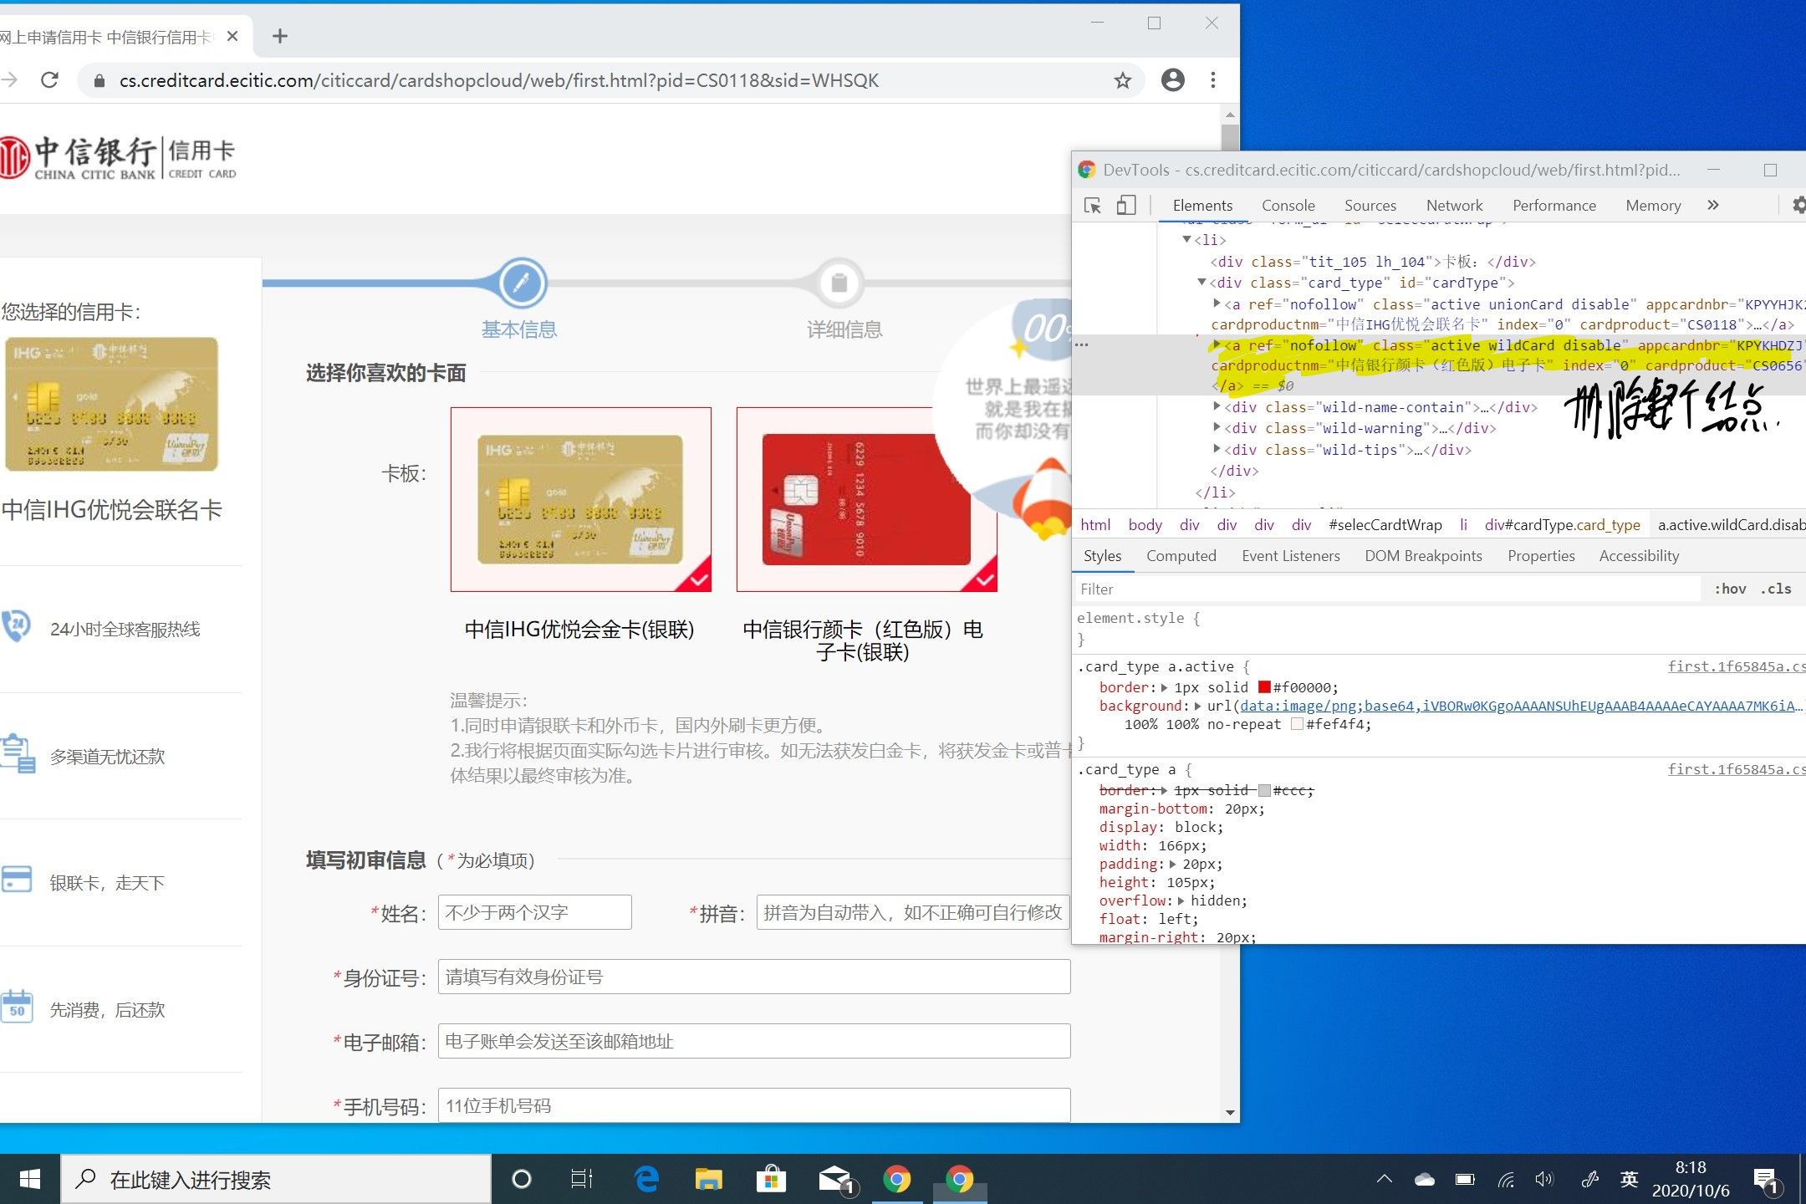1806x1204 pixels.
Task: Click the DevTools inspect element picker icon
Action: (x=1093, y=206)
